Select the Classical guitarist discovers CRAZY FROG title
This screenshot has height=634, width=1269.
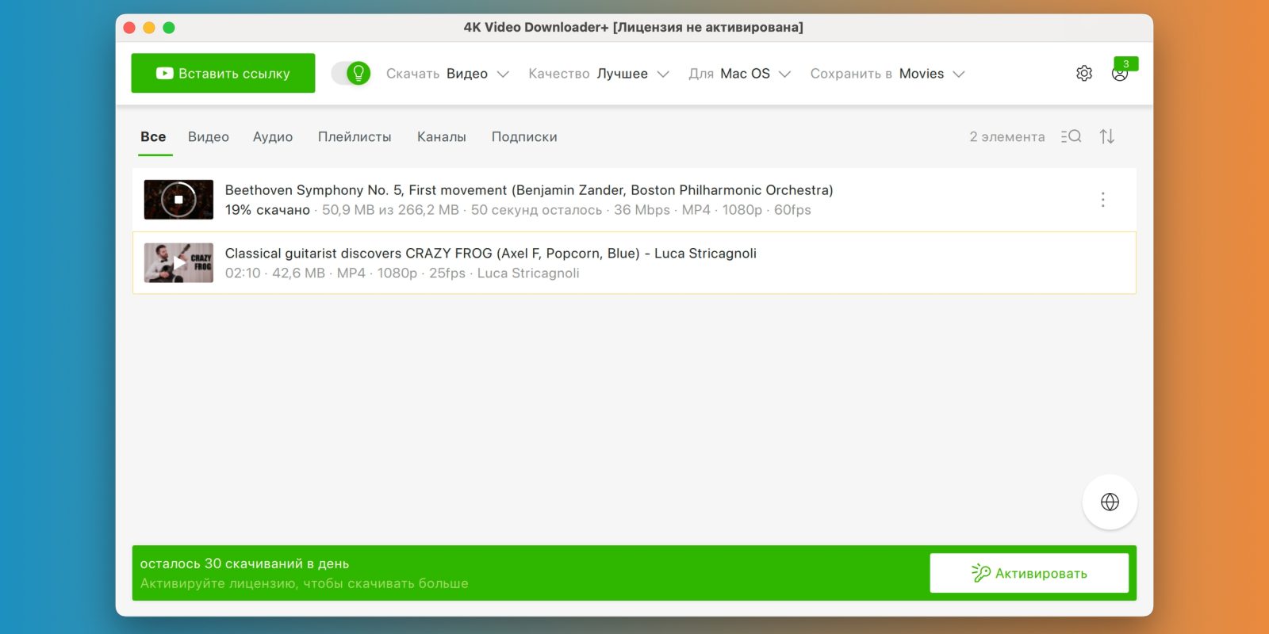tap(491, 254)
